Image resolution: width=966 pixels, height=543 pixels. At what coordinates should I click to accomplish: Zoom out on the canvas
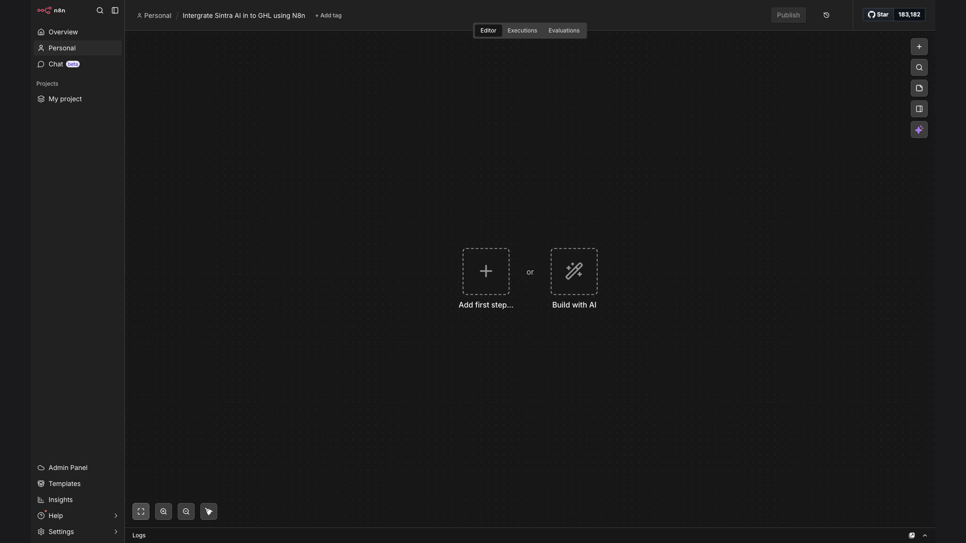(186, 512)
